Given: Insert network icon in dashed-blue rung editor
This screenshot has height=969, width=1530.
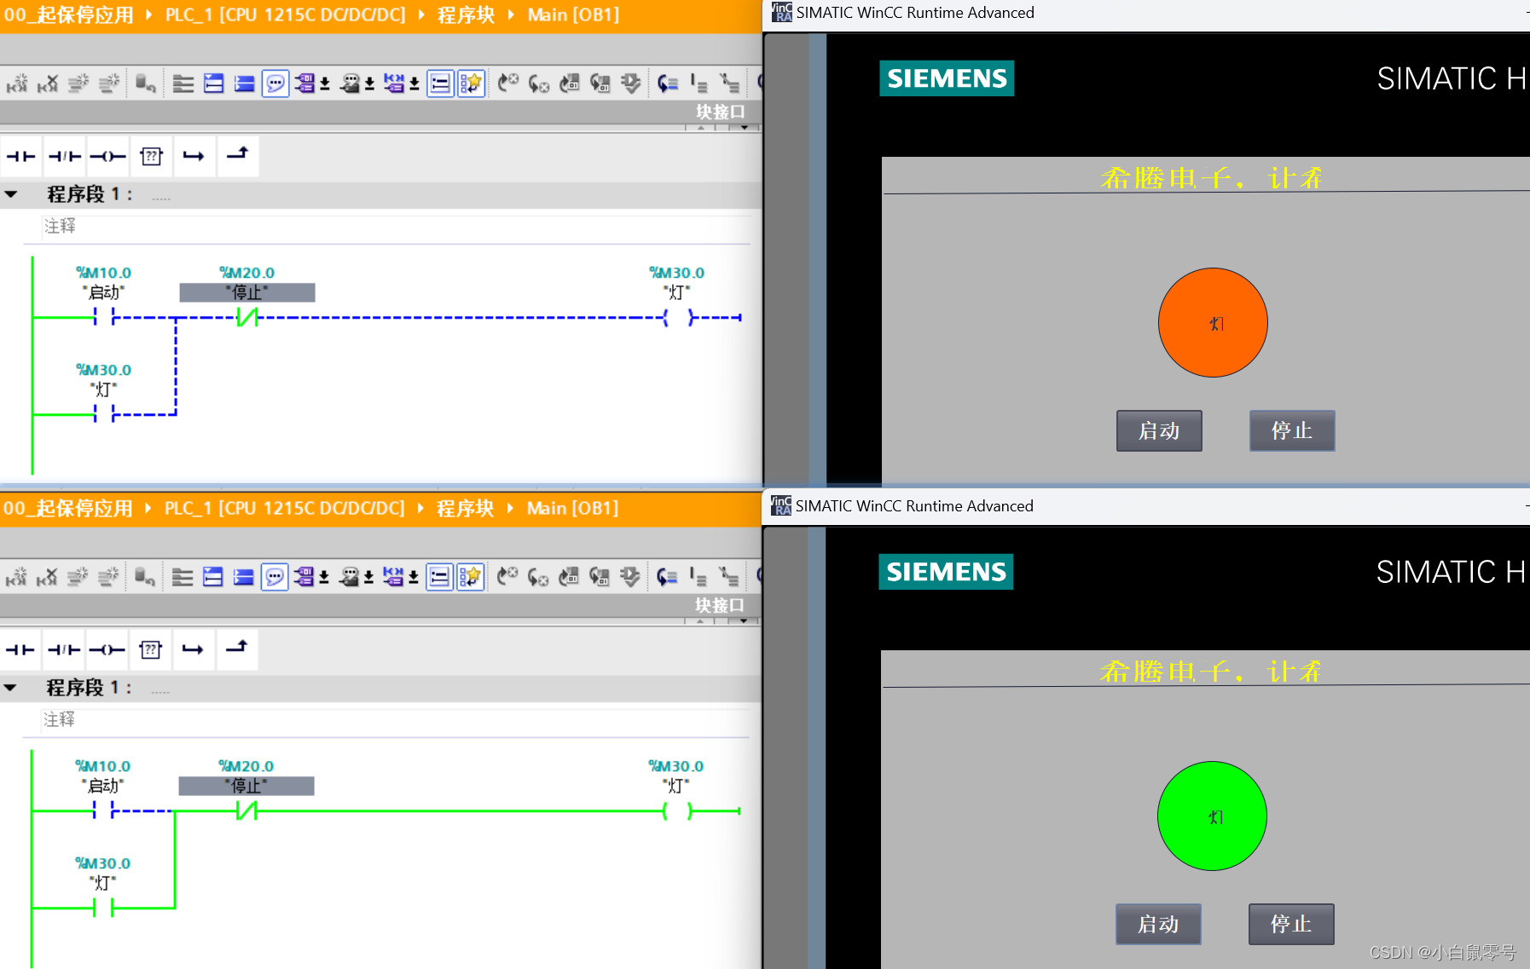Looking at the screenshot, I should (17, 84).
